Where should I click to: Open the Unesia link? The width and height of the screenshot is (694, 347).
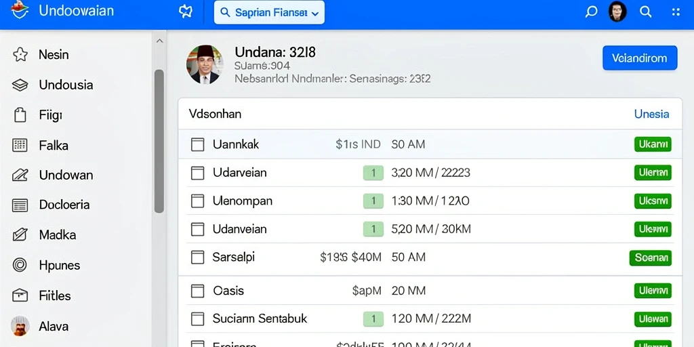[x=651, y=114]
